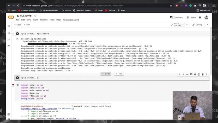Clear output of the mplfinance cell
This screenshot has height=123, width=218.
pyautogui.click(x=17, y=39)
